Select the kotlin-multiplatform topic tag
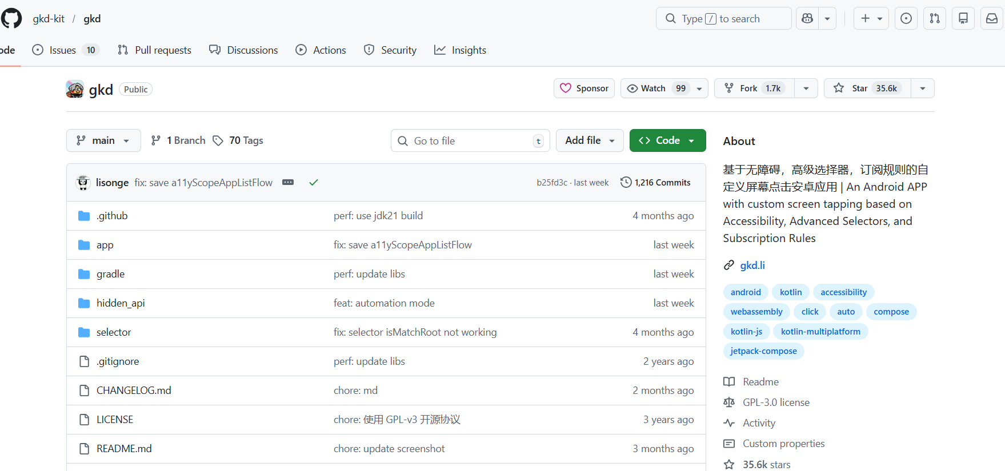 click(x=820, y=332)
